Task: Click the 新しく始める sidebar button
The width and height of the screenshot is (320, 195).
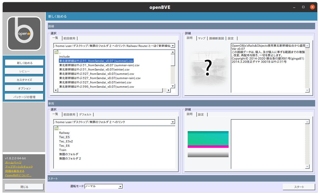Action: (24, 63)
